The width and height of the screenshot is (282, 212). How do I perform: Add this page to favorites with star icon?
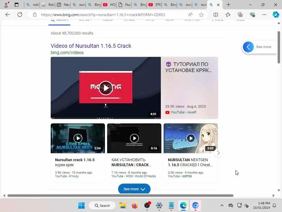(x=201, y=15)
